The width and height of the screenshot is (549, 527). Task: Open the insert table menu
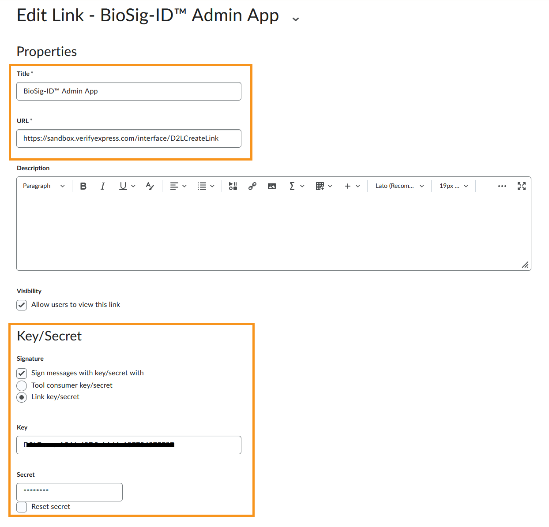(x=324, y=186)
